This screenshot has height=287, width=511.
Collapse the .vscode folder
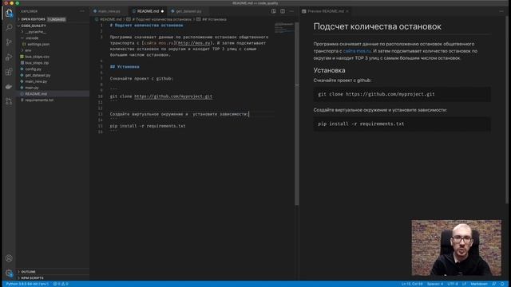tap(32, 38)
